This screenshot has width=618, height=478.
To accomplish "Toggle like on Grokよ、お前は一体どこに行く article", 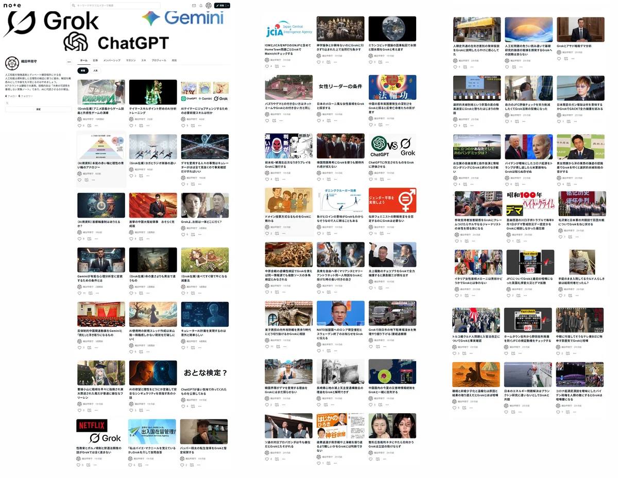I will coord(183,235).
